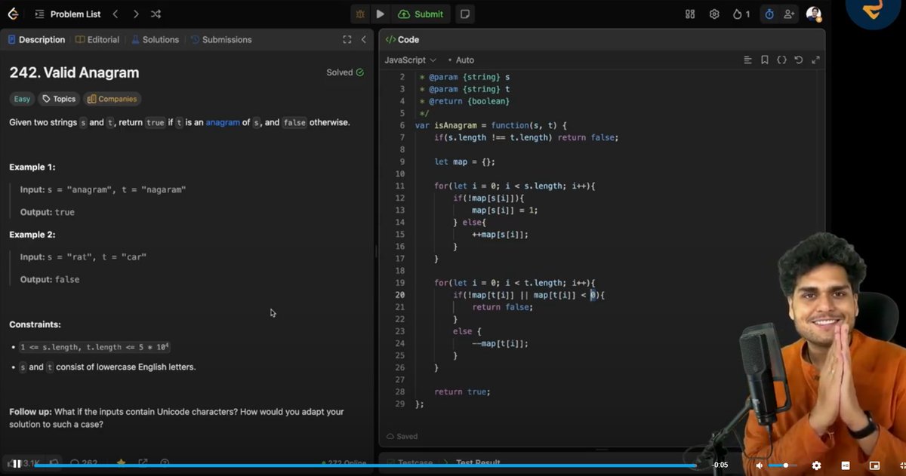Screen dimensions: 906x476
Task: Seek on the video progress bar
Action: click(365, 465)
